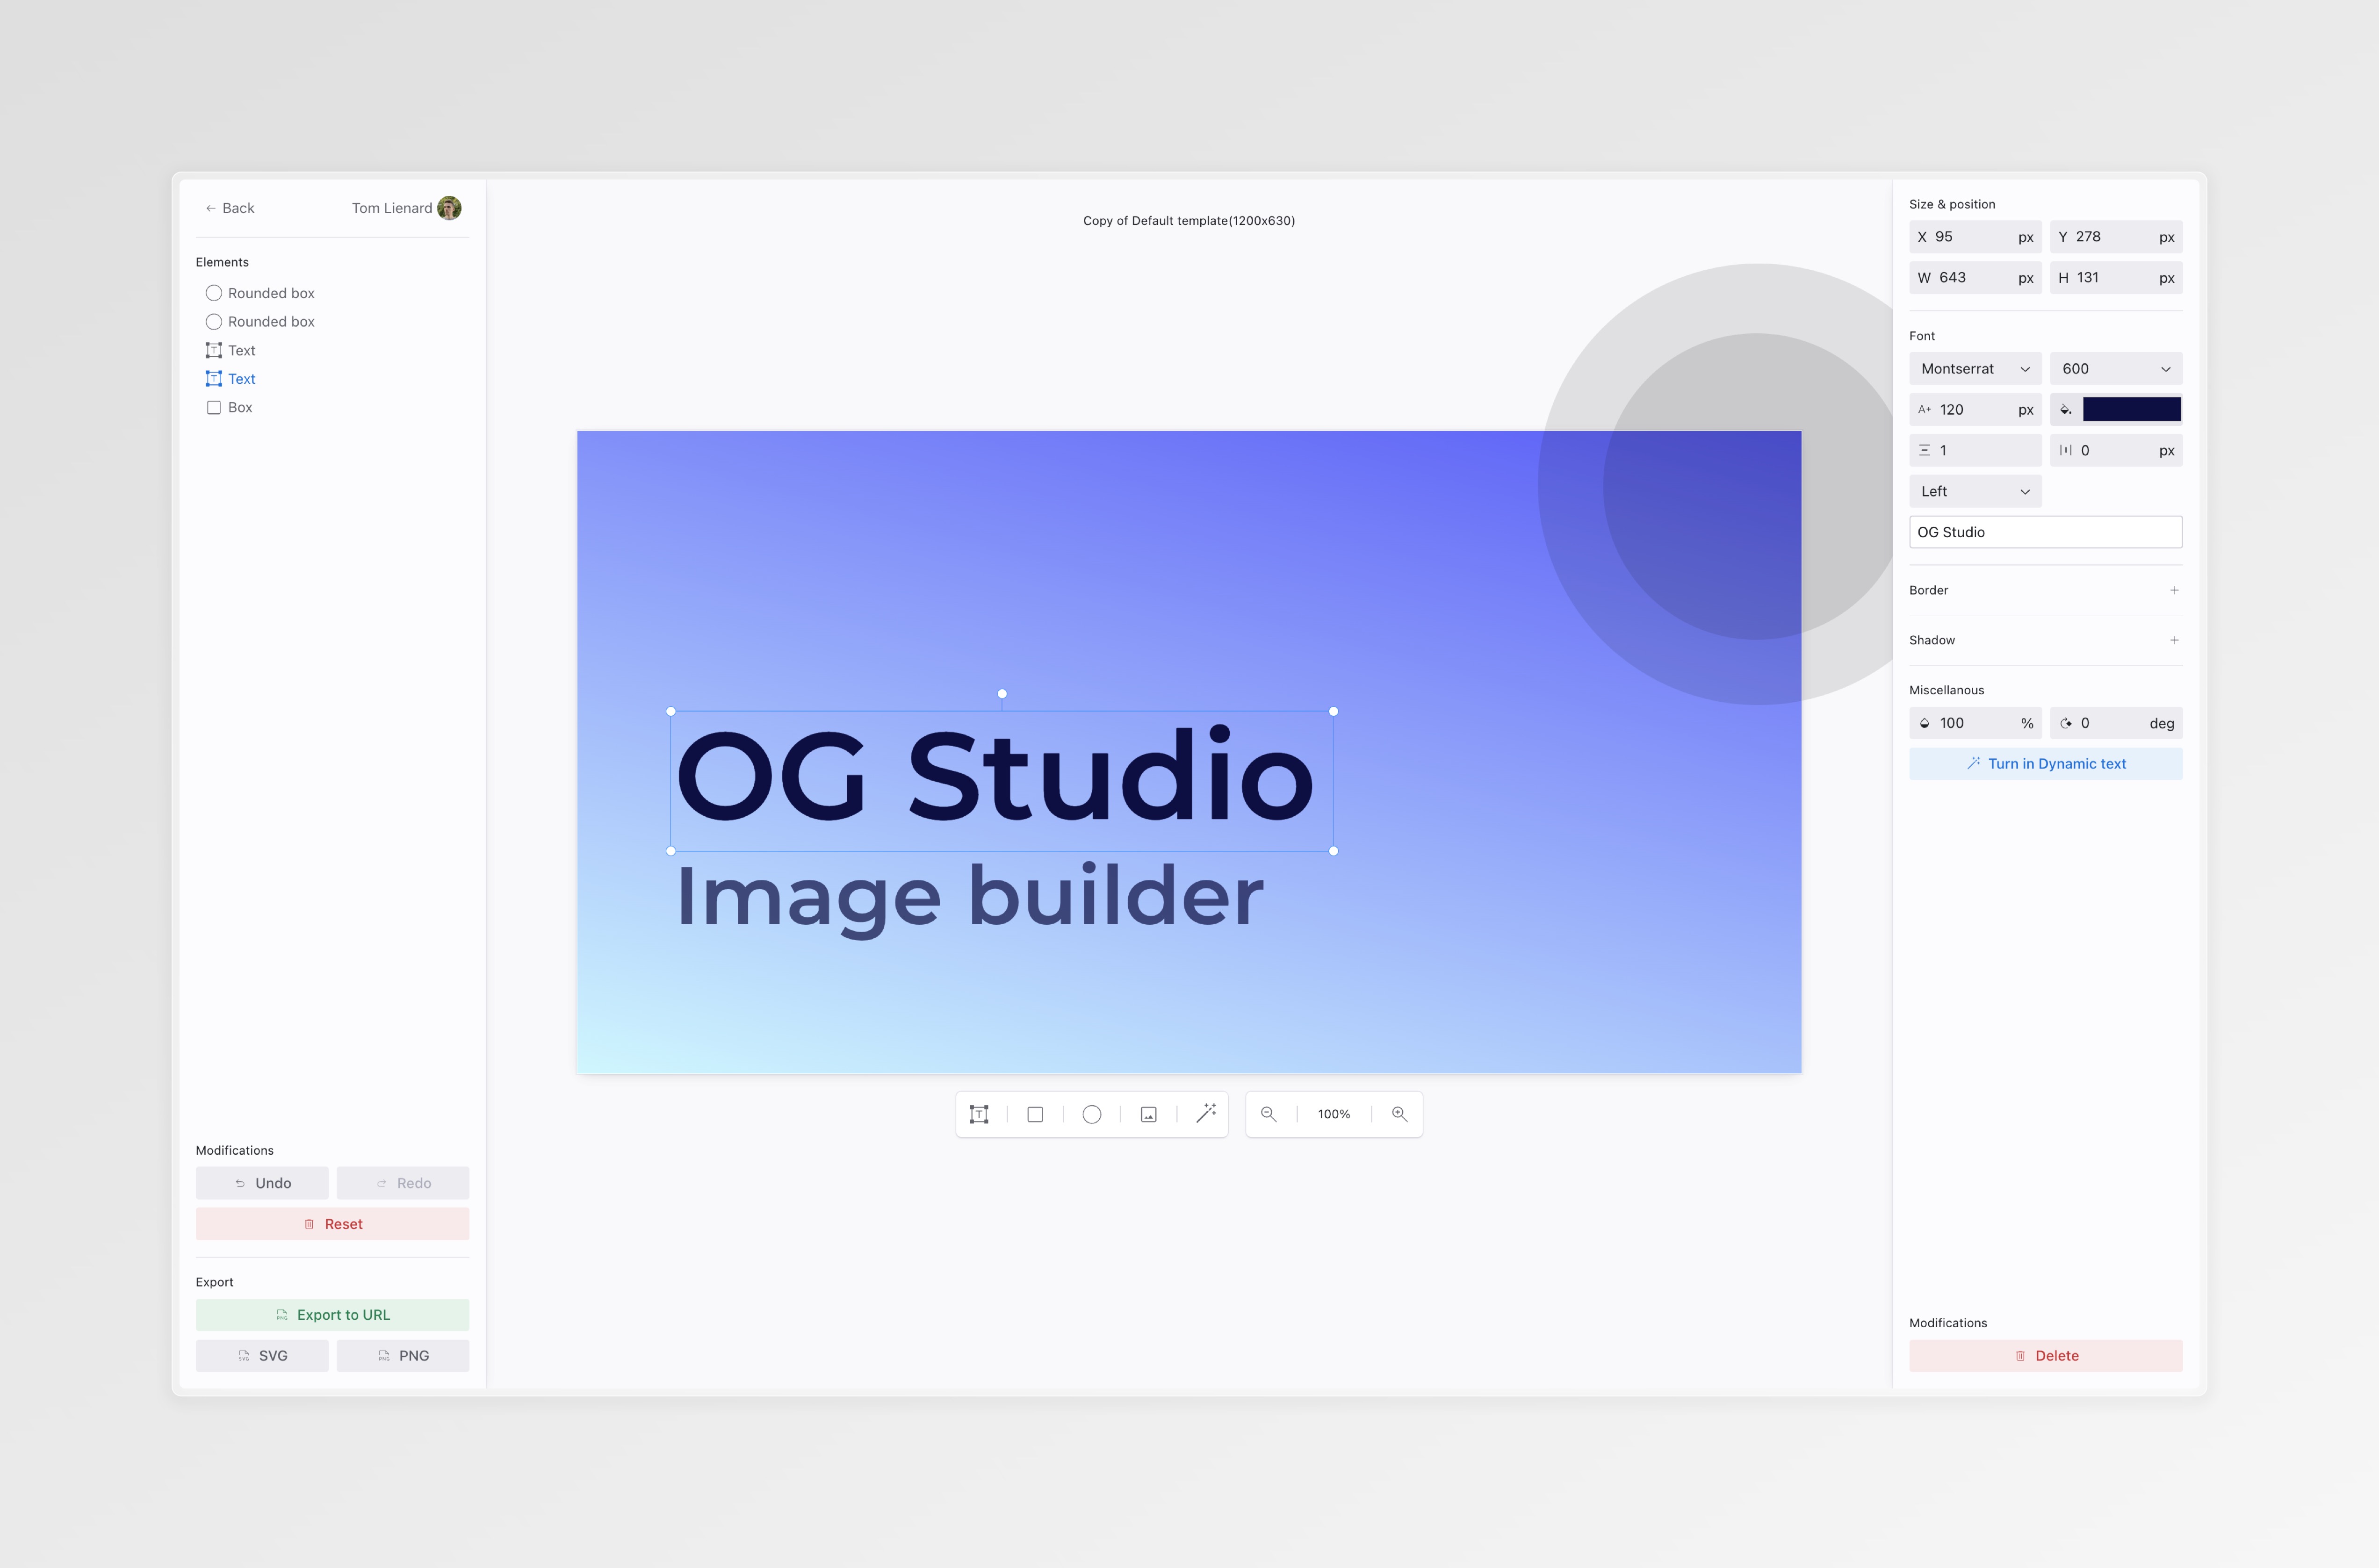Open the 600 font weight dropdown
Screen dimensions: 2379x1568
click(2116, 369)
